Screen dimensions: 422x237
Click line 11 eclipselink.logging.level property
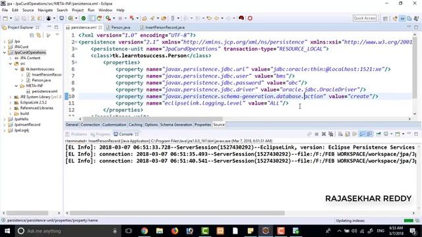[202, 103]
